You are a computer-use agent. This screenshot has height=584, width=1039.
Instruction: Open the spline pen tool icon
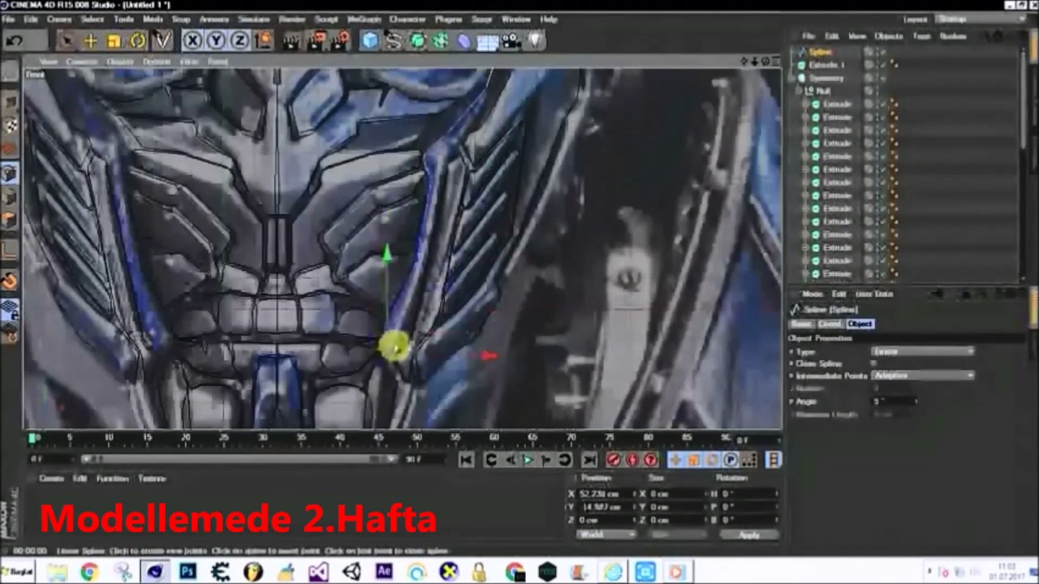click(394, 41)
